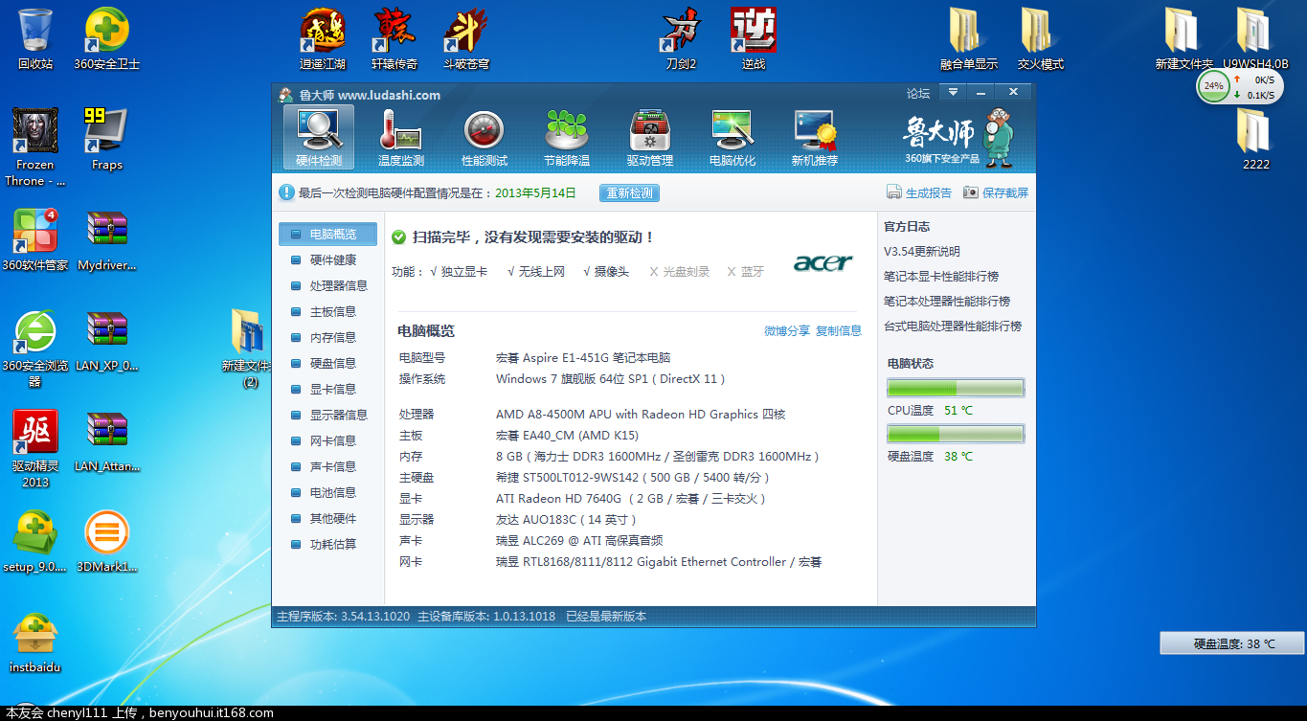Image resolution: width=1307 pixels, height=721 pixels.
Task: Open the V3.54更新说明 log link
Action: tap(922, 251)
